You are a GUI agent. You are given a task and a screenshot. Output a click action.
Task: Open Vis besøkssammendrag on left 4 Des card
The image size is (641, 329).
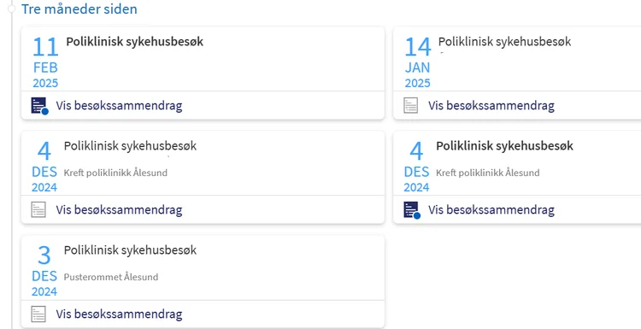click(119, 210)
